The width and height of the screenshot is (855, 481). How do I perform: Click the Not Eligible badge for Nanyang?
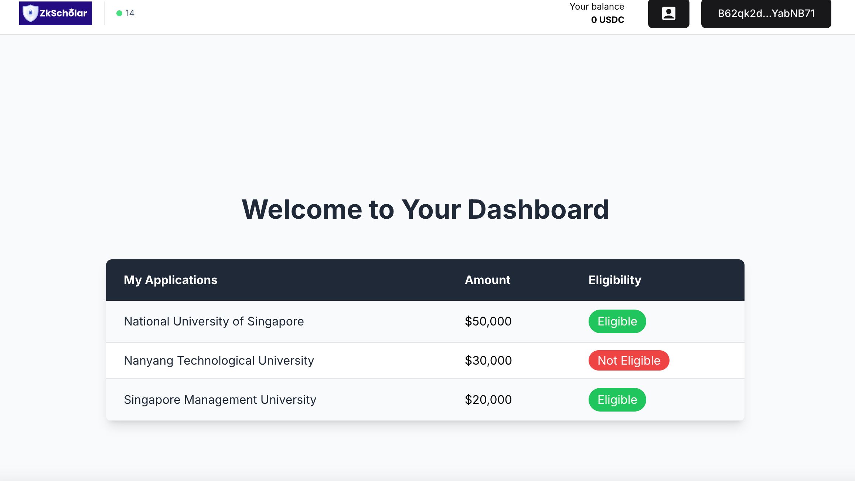pos(629,361)
